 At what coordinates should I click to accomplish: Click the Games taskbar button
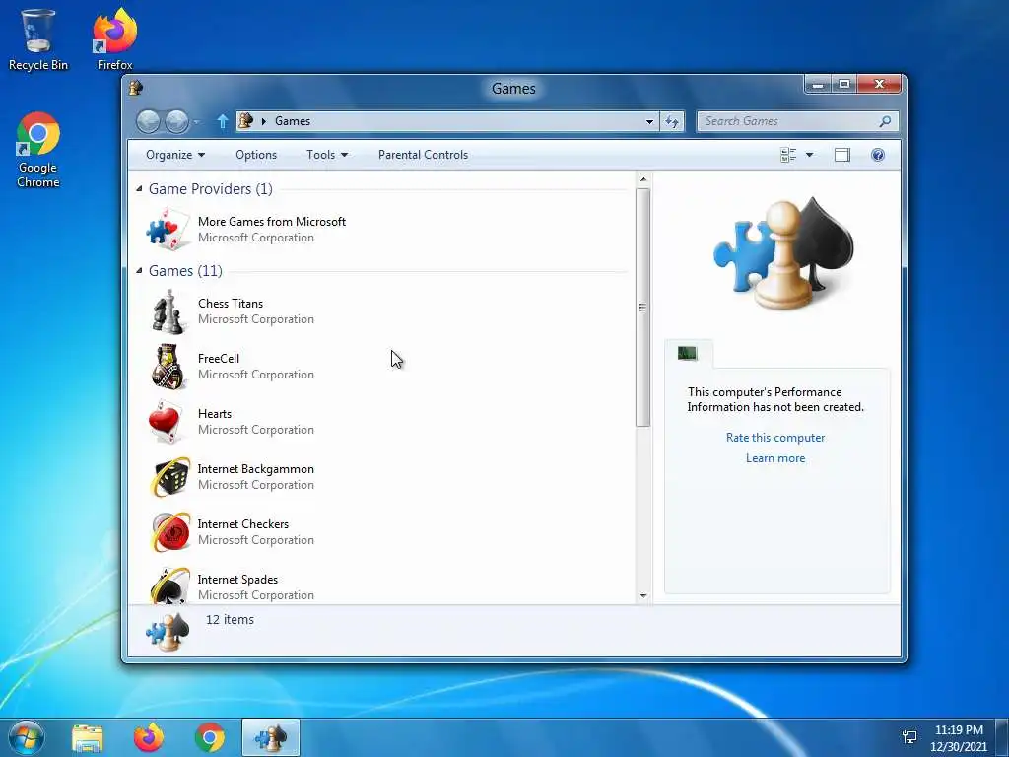tap(271, 737)
